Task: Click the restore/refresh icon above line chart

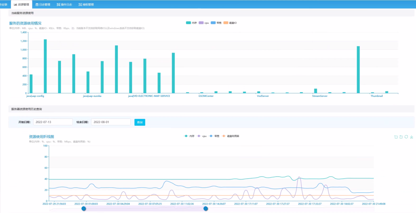Action: pos(406,136)
